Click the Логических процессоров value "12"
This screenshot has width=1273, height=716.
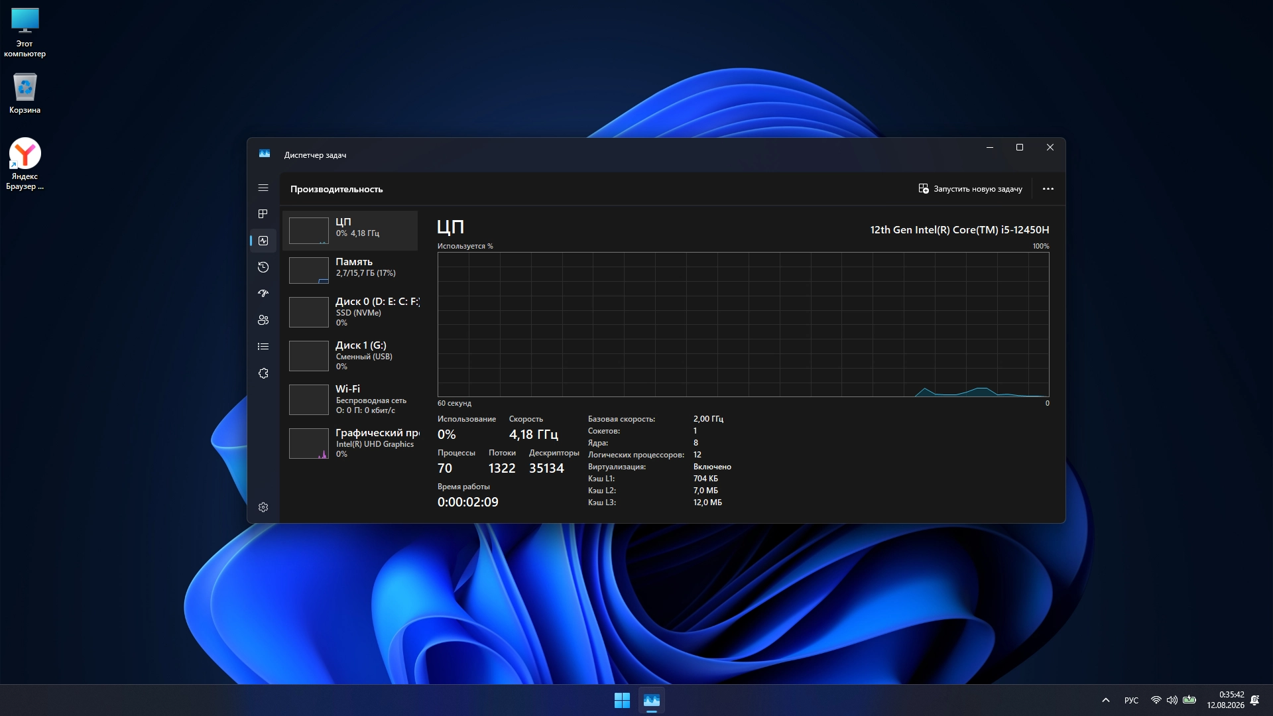[697, 455]
